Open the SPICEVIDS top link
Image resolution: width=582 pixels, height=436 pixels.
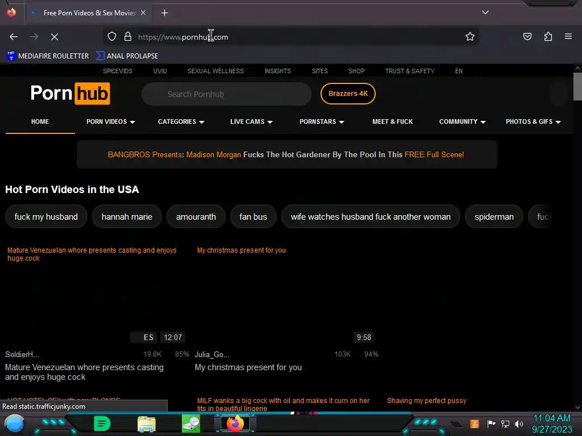(x=118, y=71)
